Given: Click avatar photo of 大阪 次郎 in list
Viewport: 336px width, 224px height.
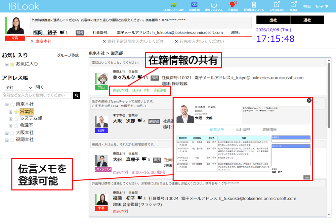Looking at the screenshot, I should pyautogui.click(x=102, y=122).
